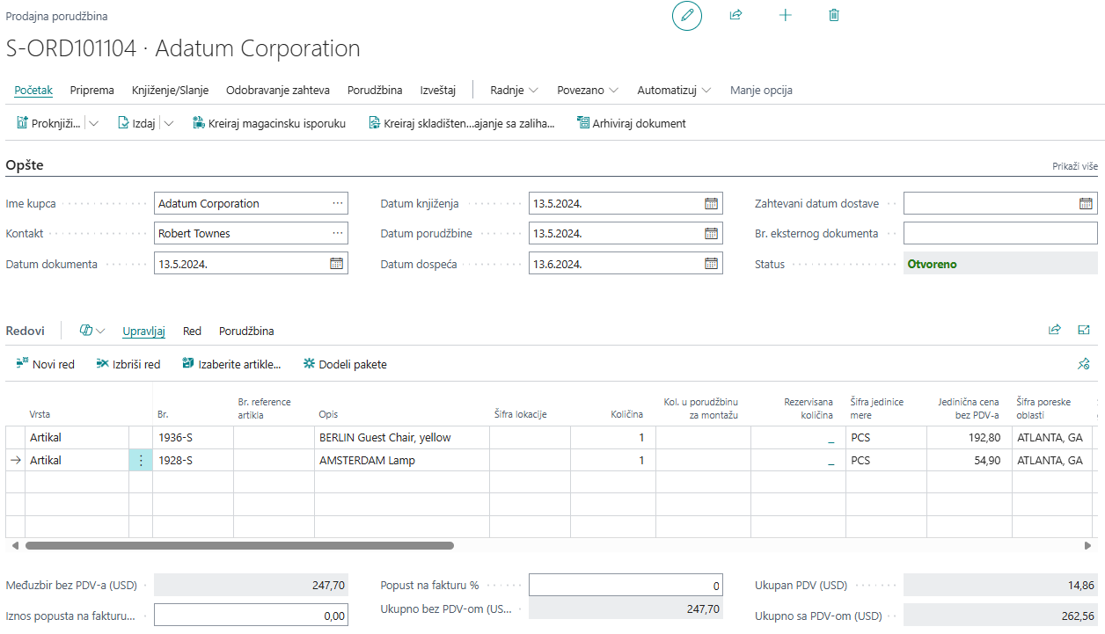Open the Knjiženje/Slanje tab
Image resolution: width=1105 pixels, height=634 pixels.
click(170, 91)
